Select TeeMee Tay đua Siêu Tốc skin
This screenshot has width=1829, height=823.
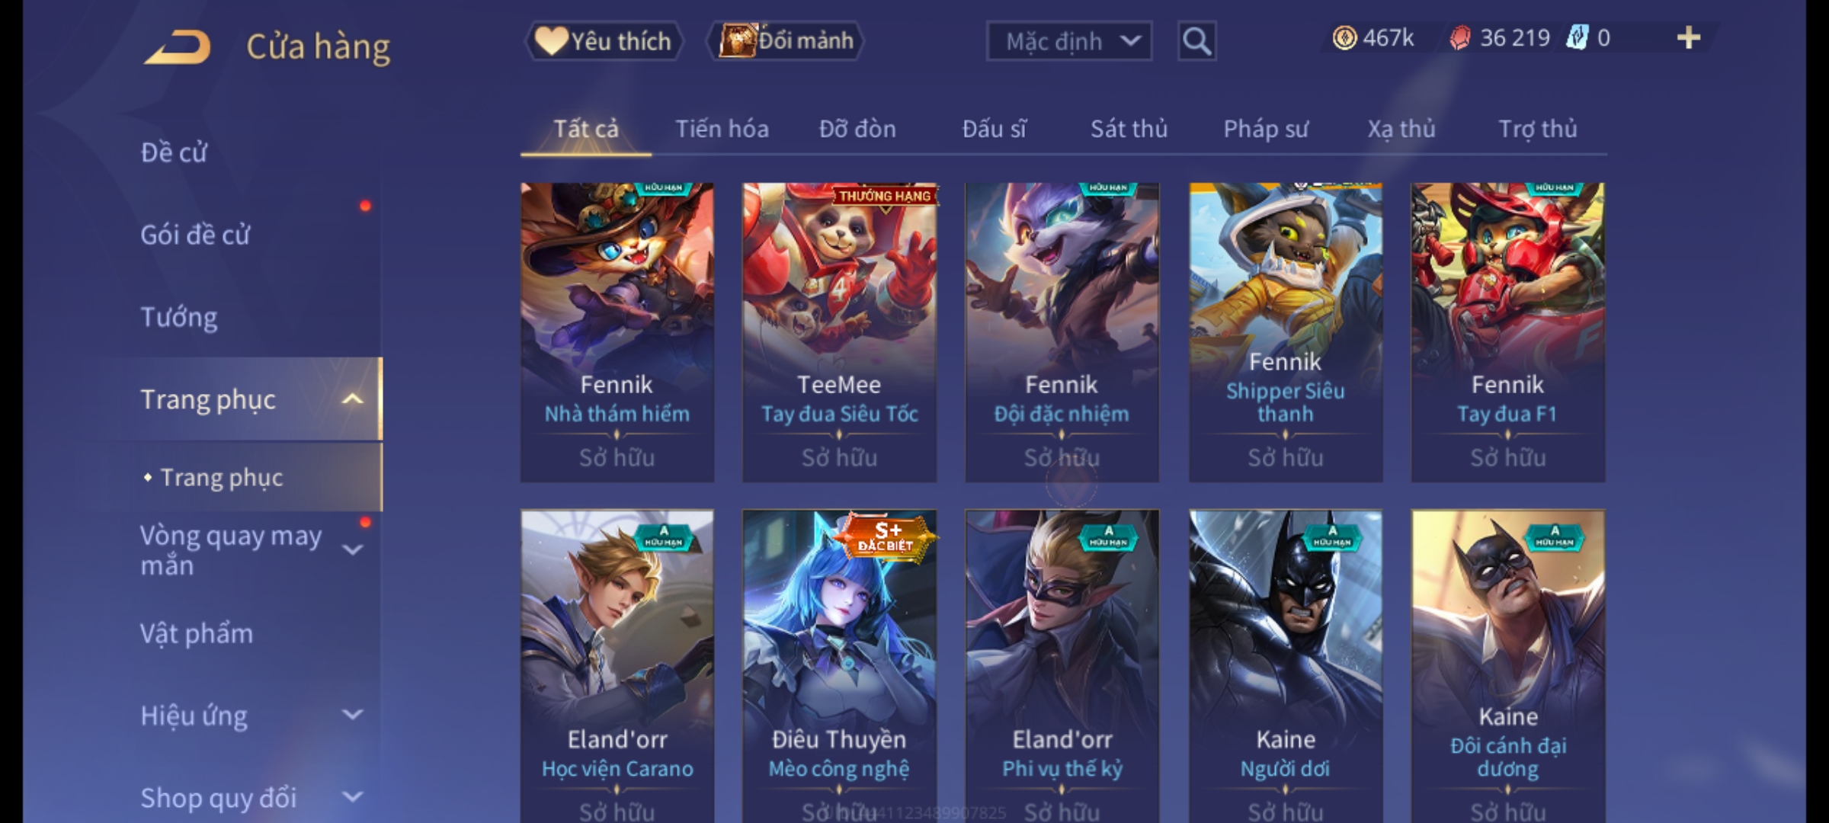[839, 332]
